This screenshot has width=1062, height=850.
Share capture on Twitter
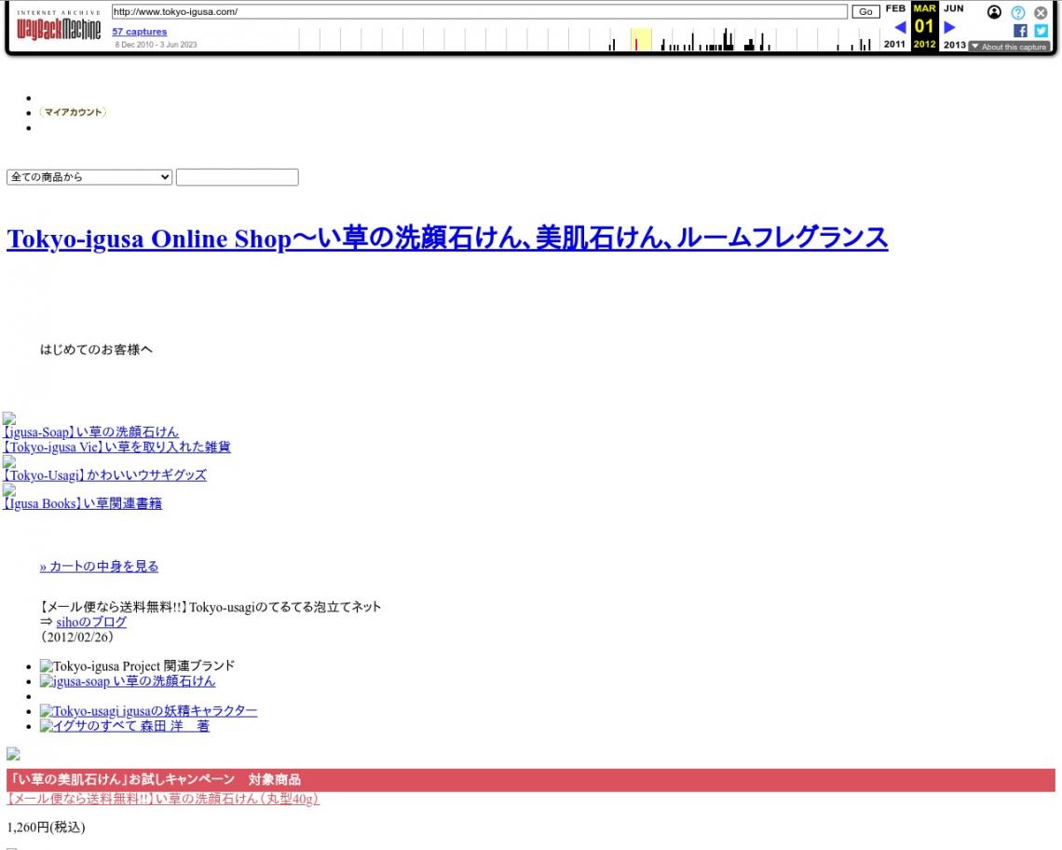tap(1041, 31)
